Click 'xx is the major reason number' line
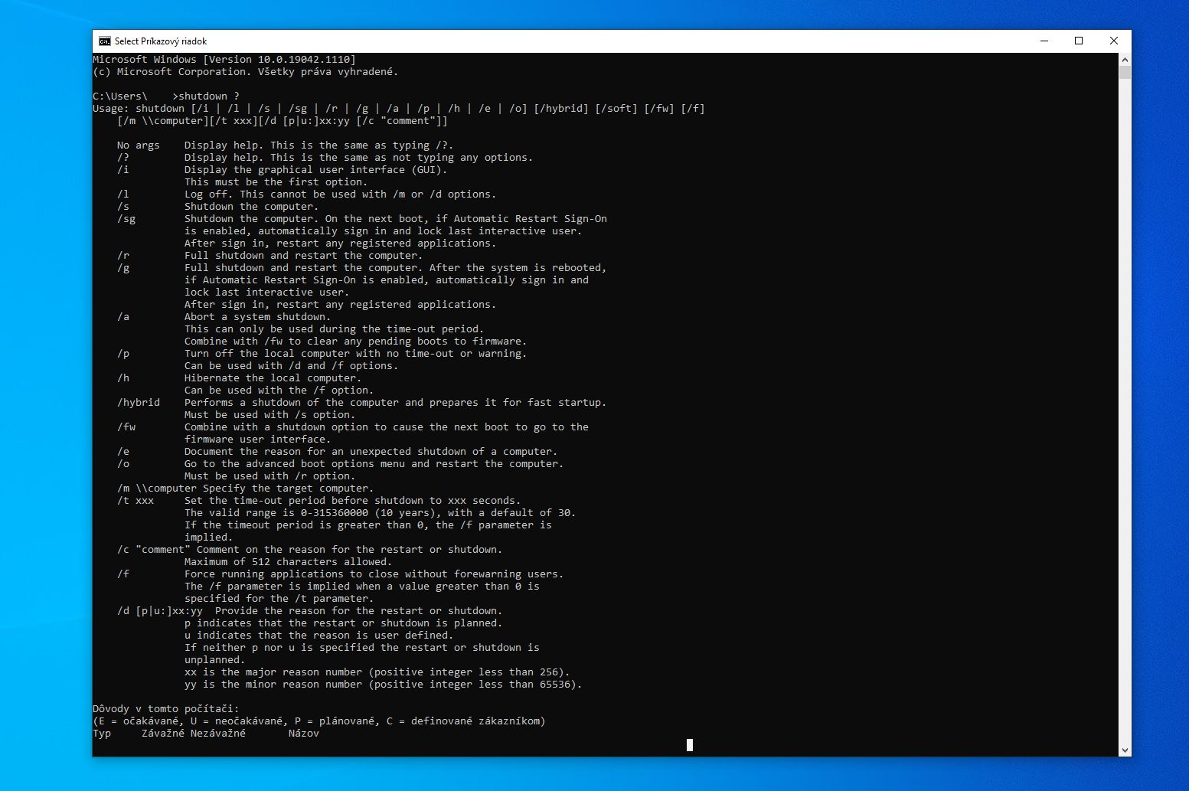The width and height of the screenshot is (1189, 791). pyautogui.click(x=377, y=672)
